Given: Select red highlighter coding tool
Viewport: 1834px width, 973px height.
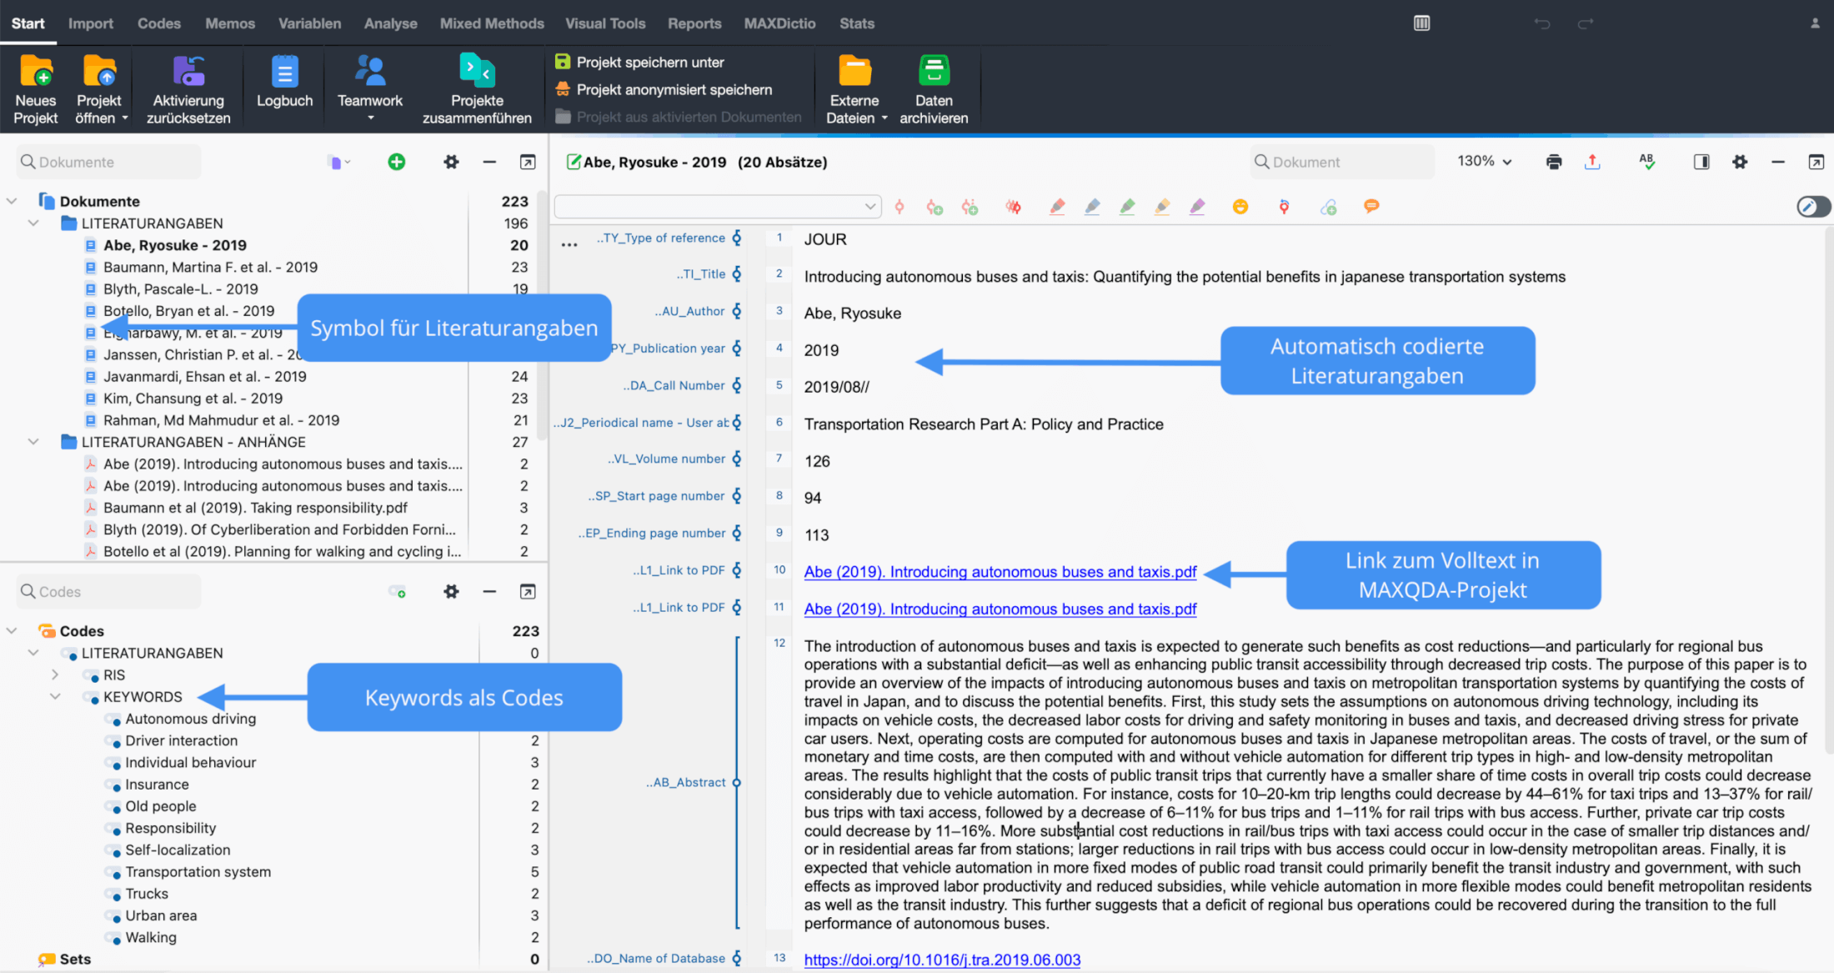Looking at the screenshot, I should 1057,207.
